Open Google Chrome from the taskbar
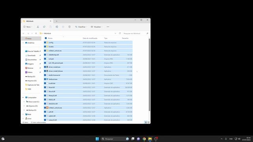The height and width of the screenshot is (142, 253). point(144,139)
